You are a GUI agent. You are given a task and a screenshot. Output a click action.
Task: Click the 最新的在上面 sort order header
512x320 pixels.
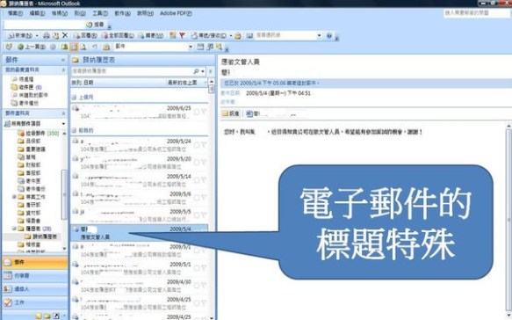(182, 83)
